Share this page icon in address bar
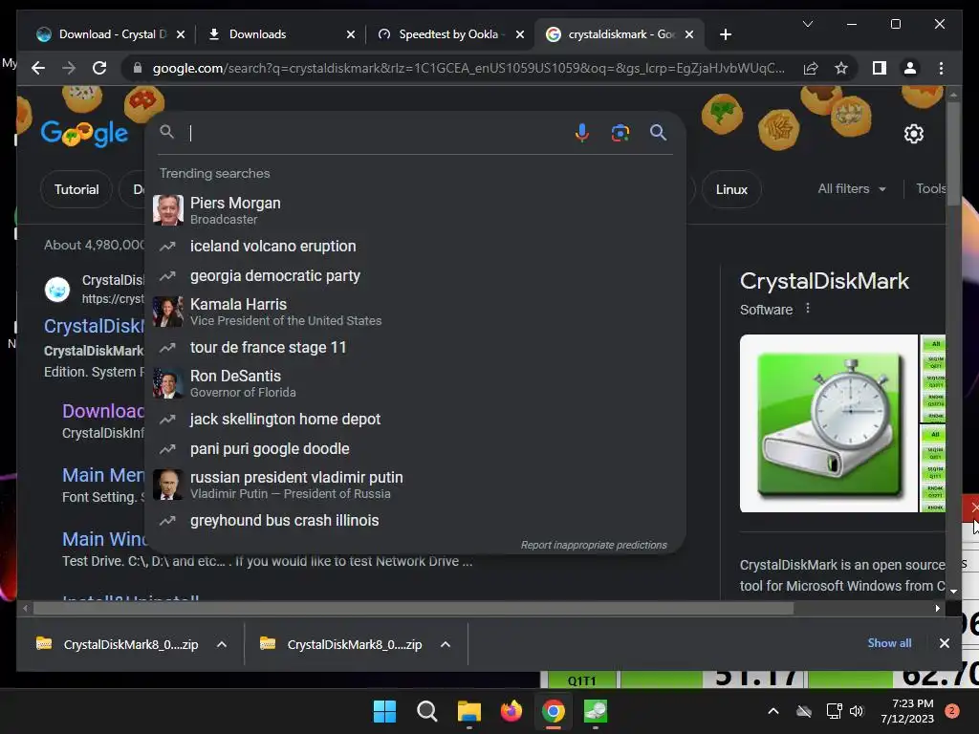Screen dimensions: 979x734 (811, 68)
